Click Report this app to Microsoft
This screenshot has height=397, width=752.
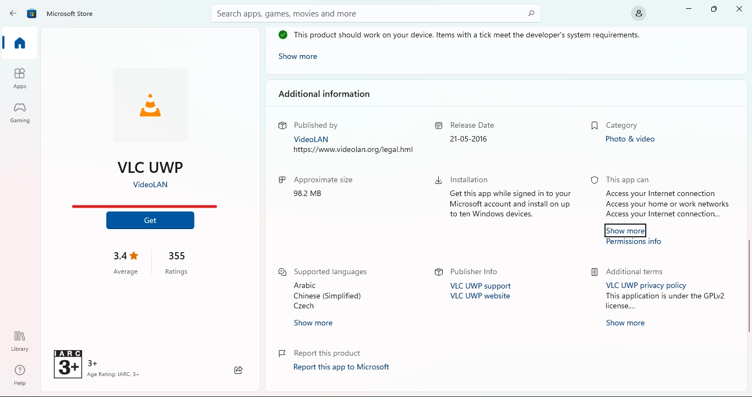(x=341, y=367)
